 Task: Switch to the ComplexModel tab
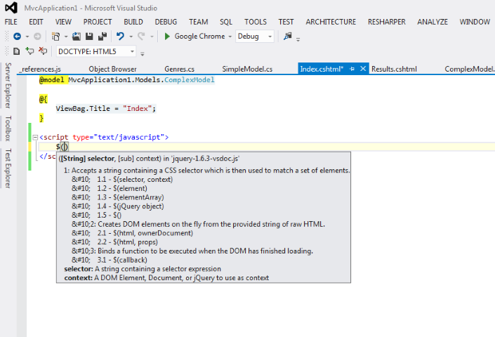[x=470, y=69]
